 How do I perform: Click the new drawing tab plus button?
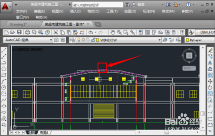point(98,25)
